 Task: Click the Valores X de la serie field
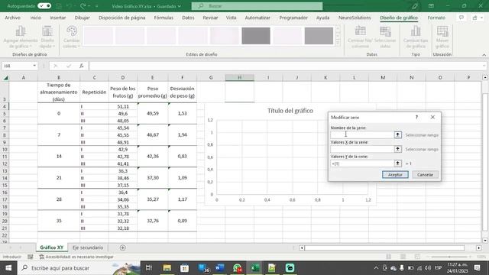(x=362, y=149)
